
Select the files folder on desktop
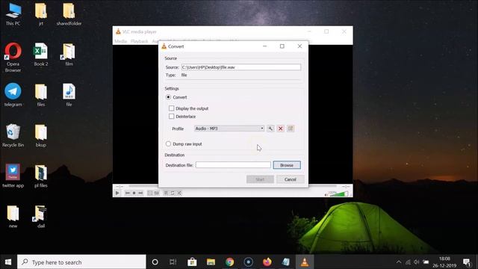(x=41, y=95)
